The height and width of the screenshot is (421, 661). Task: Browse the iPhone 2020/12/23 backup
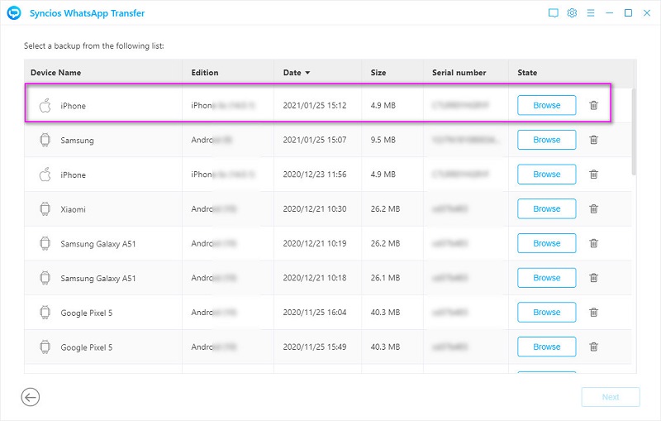[547, 175]
